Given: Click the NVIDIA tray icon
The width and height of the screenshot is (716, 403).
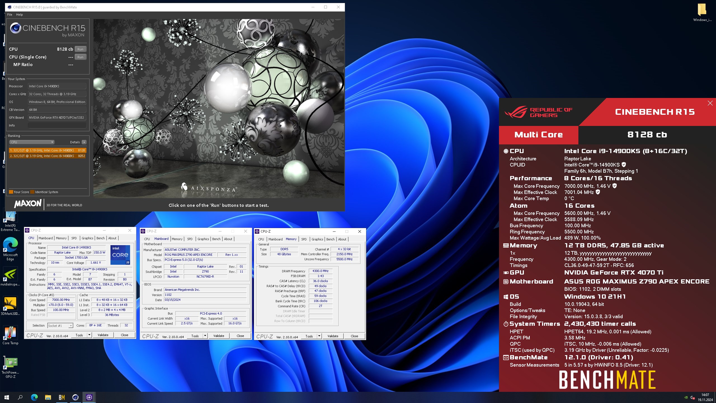Looking at the screenshot, I should point(686,397).
